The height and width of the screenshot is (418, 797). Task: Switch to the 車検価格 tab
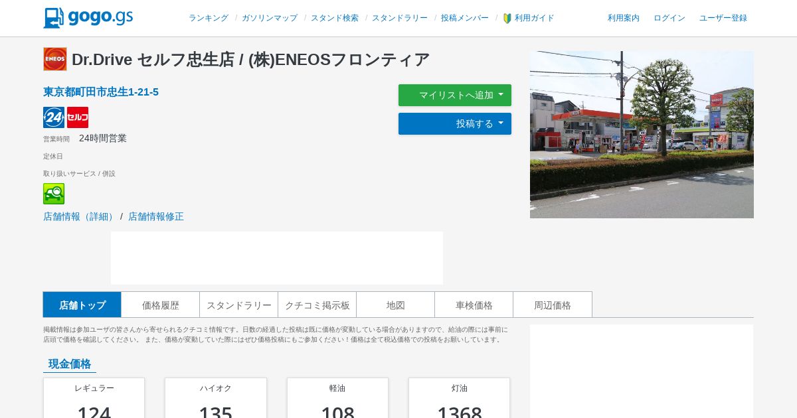pyautogui.click(x=474, y=305)
